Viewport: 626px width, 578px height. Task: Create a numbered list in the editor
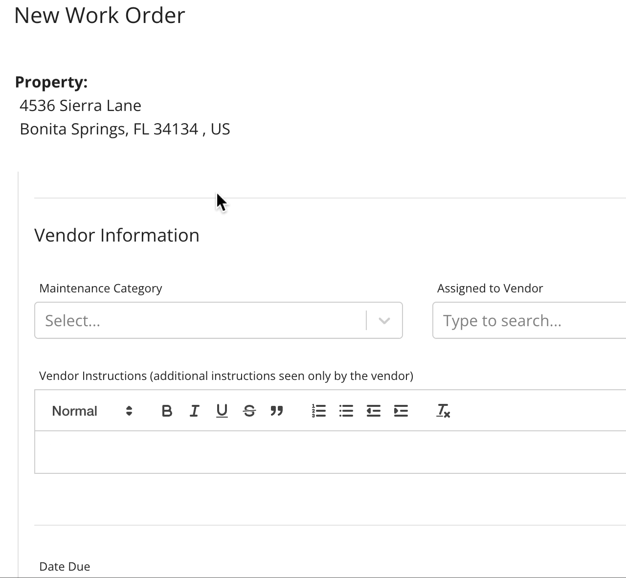(x=318, y=411)
